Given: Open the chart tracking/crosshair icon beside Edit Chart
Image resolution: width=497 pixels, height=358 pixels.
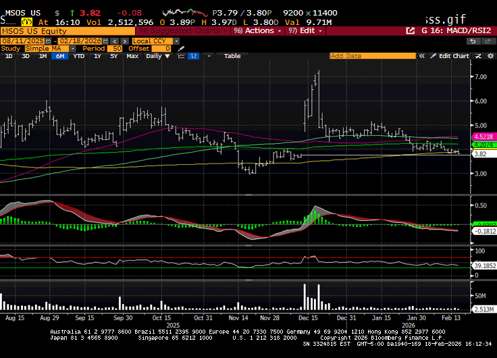Looking at the screenshot, I should [x=478, y=56].
